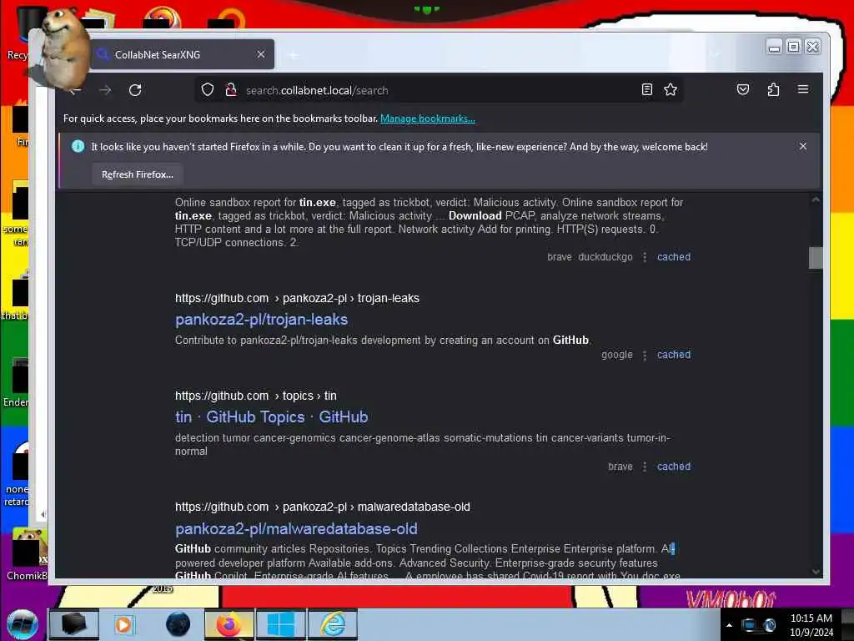Go forward with the forward arrow
This screenshot has height=641, width=854.
click(x=105, y=90)
